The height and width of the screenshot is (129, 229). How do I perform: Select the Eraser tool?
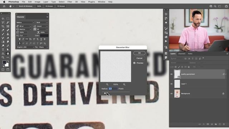[8, 38]
